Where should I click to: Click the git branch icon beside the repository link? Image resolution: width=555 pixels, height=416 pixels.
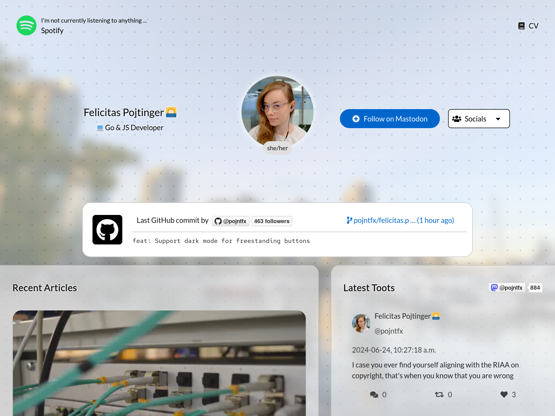pos(349,220)
